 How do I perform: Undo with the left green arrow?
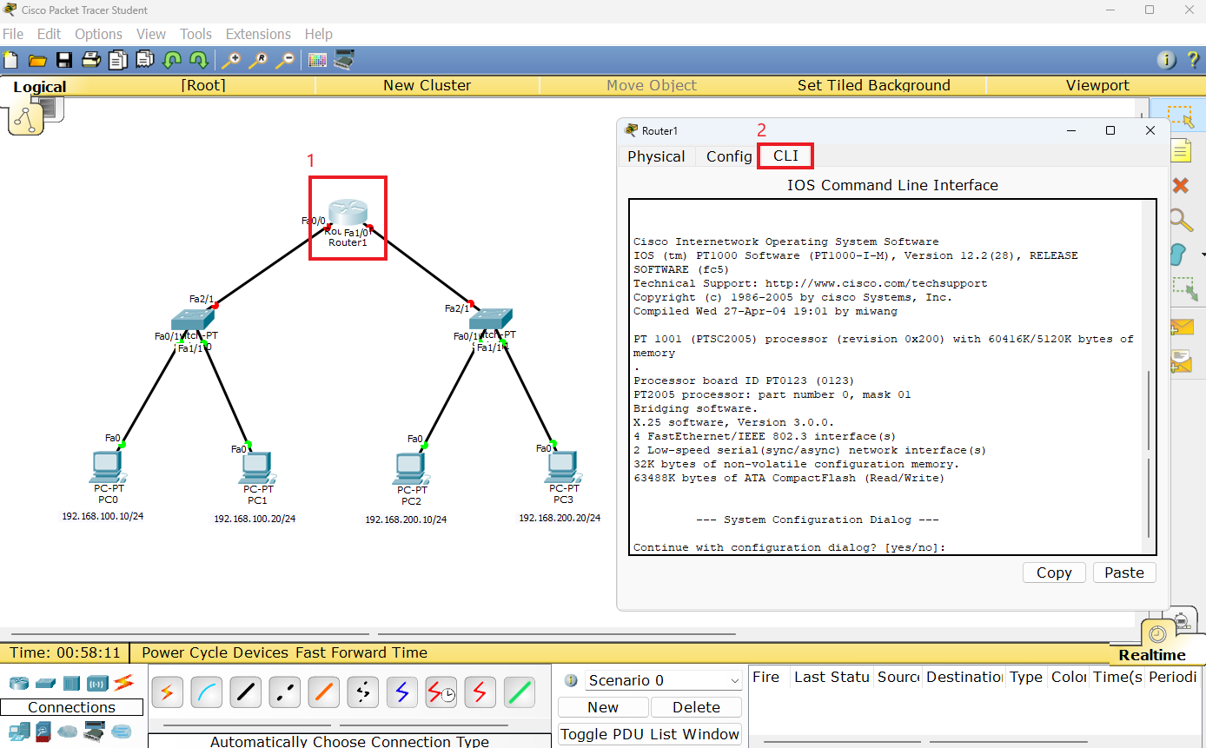click(x=172, y=60)
